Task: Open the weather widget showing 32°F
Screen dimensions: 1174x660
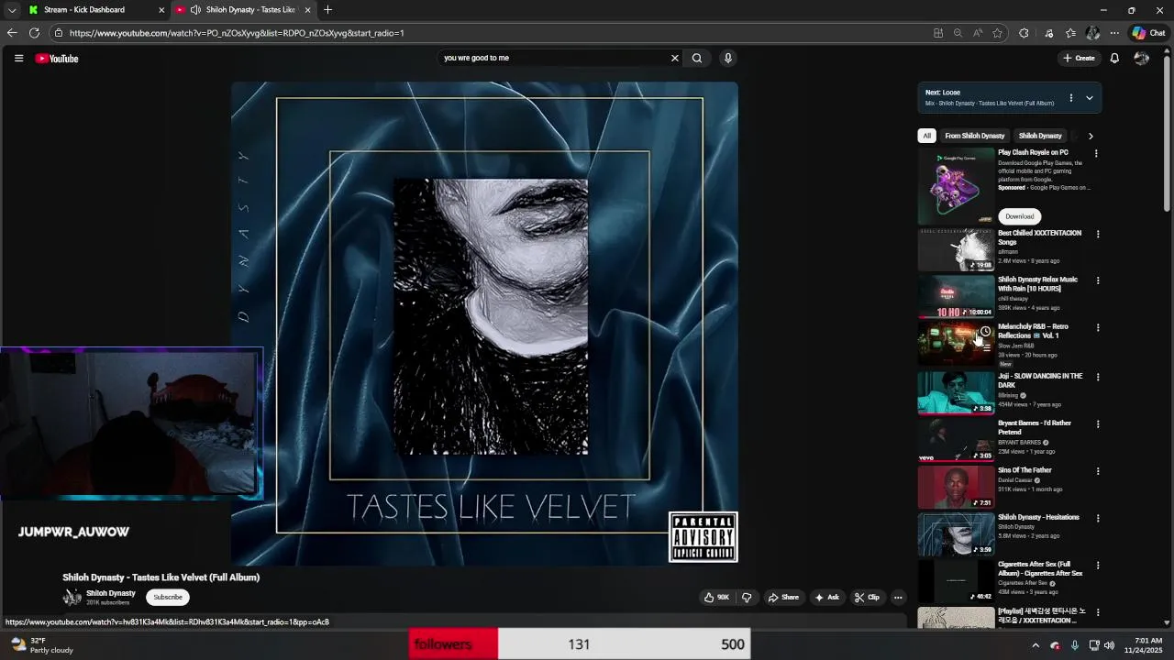Action: point(41,645)
